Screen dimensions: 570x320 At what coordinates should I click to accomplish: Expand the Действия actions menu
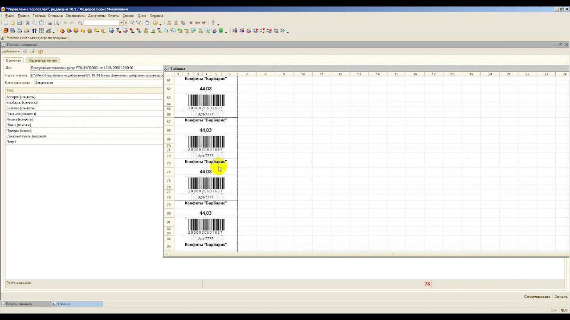tap(11, 52)
